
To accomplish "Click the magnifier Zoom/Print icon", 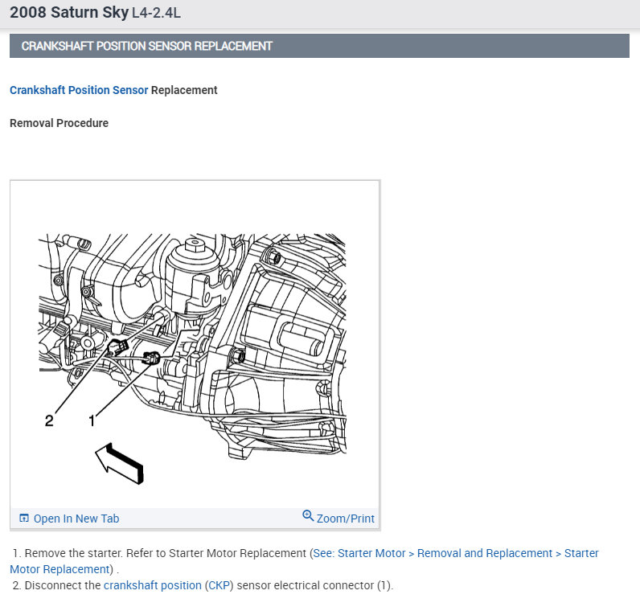I will pyautogui.click(x=308, y=516).
